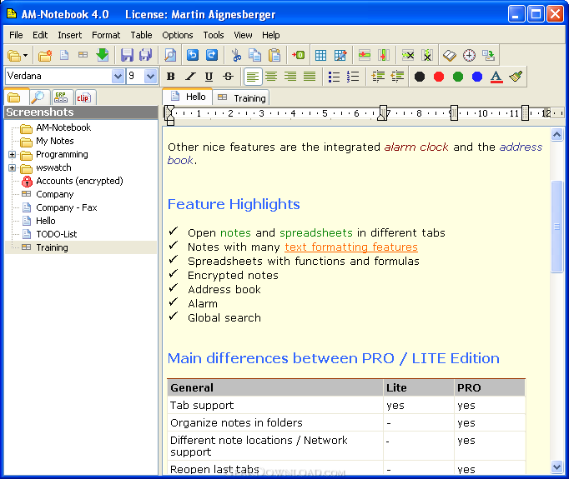The width and height of the screenshot is (569, 479).
Task: Redo the last action
Action: coord(212,55)
